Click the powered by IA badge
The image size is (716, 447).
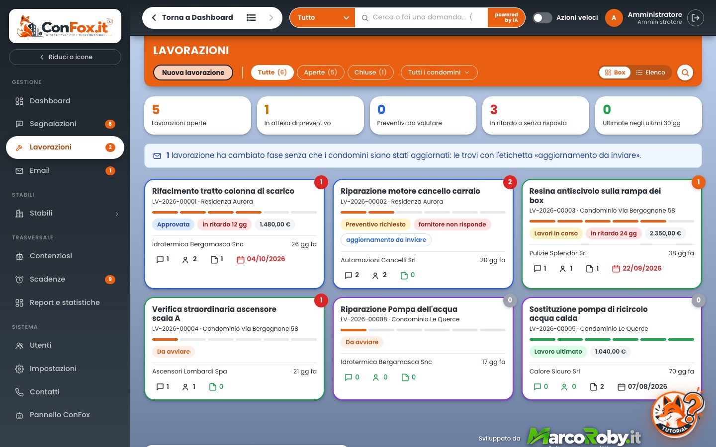pos(506,18)
